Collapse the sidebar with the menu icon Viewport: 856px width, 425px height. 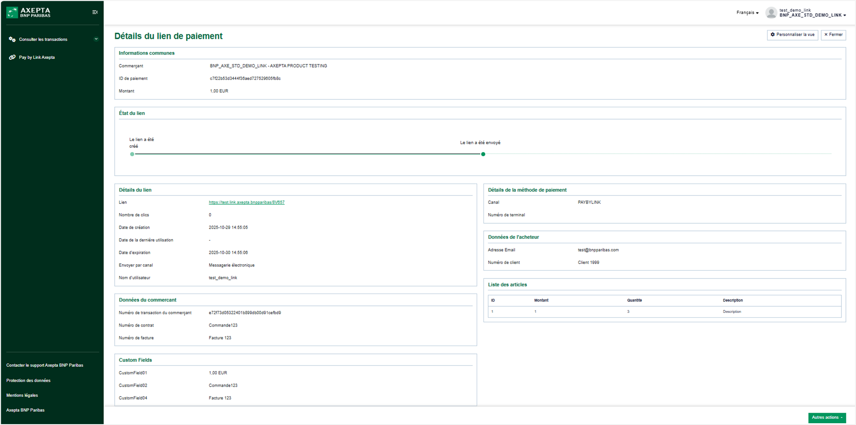(x=95, y=12)
